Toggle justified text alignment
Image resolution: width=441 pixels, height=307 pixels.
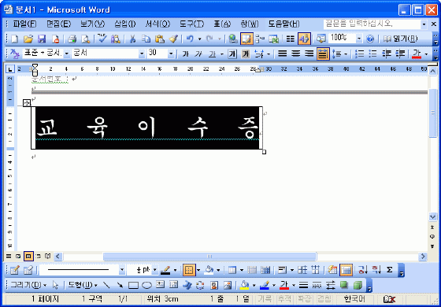click(x=323, y=54)
